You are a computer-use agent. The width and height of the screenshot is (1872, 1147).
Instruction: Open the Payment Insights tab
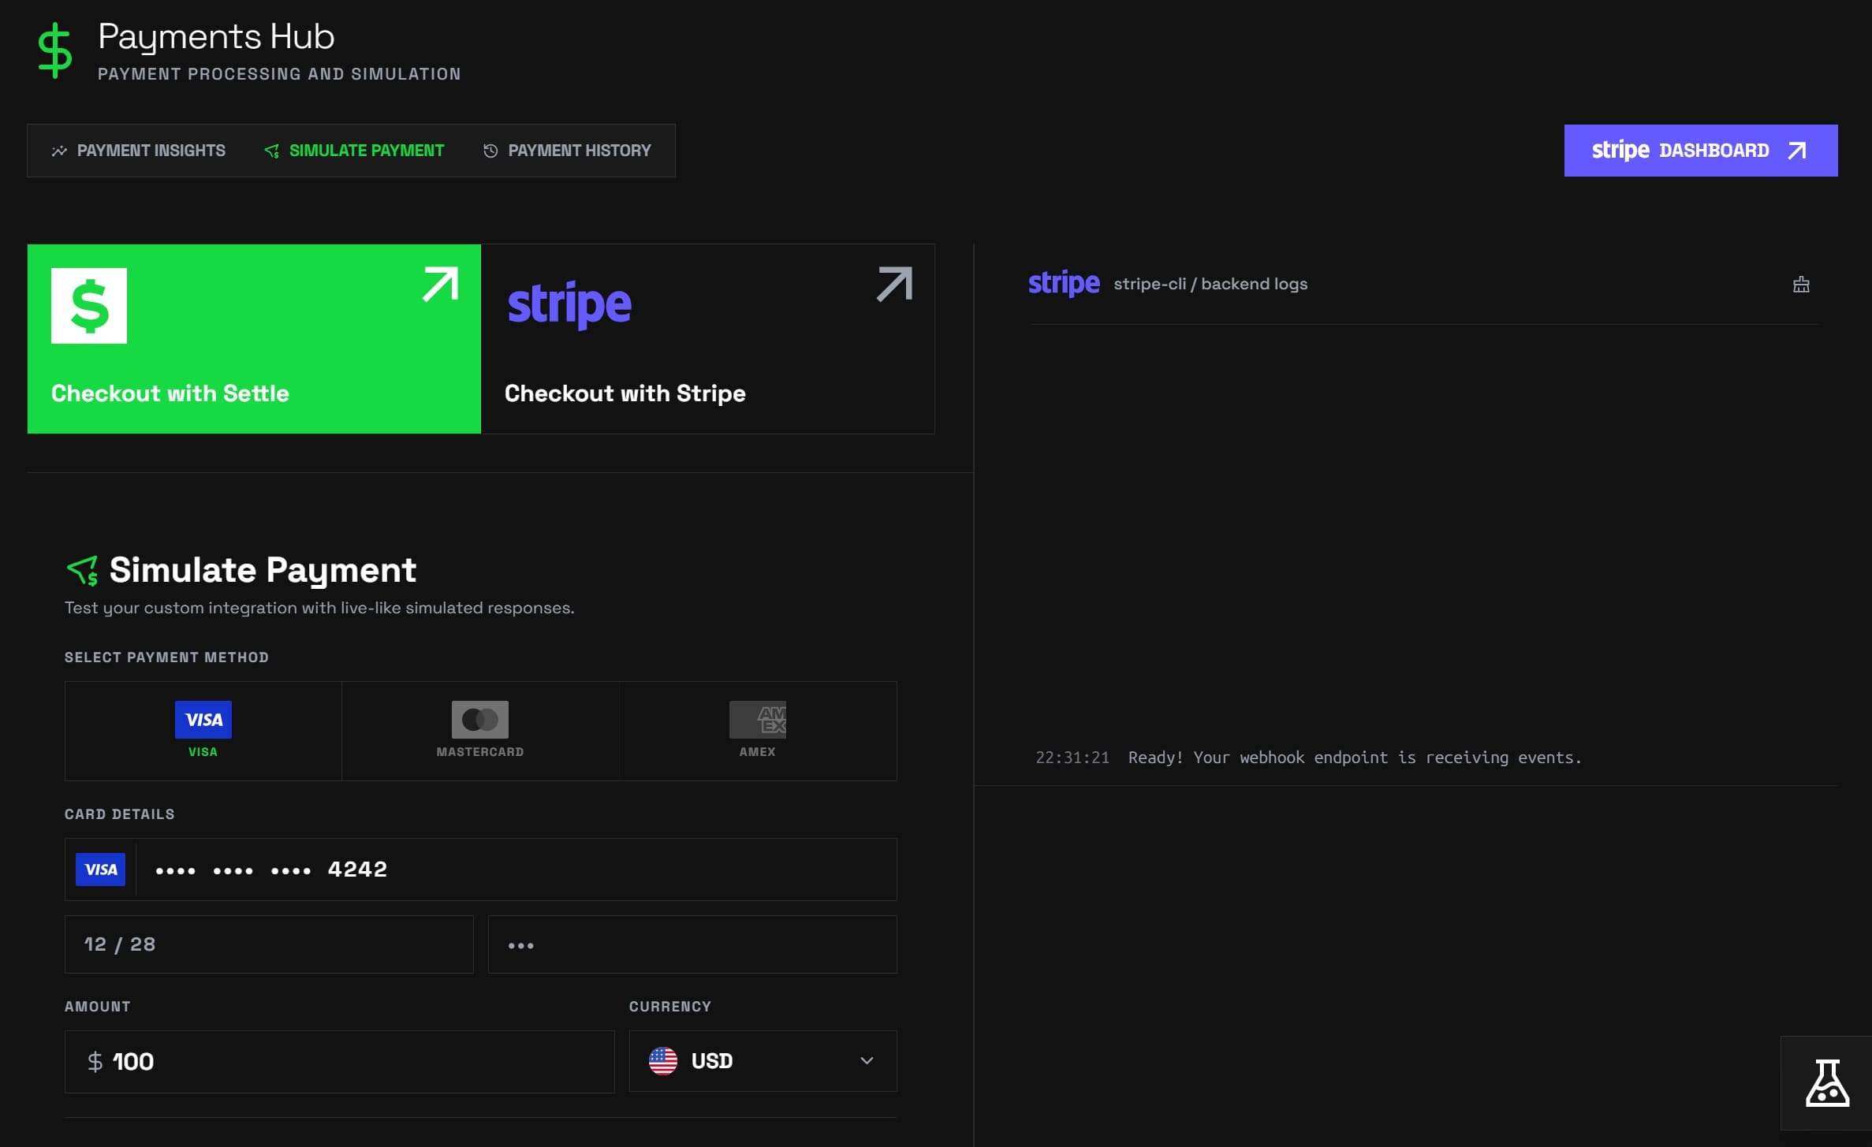[138, 151]
